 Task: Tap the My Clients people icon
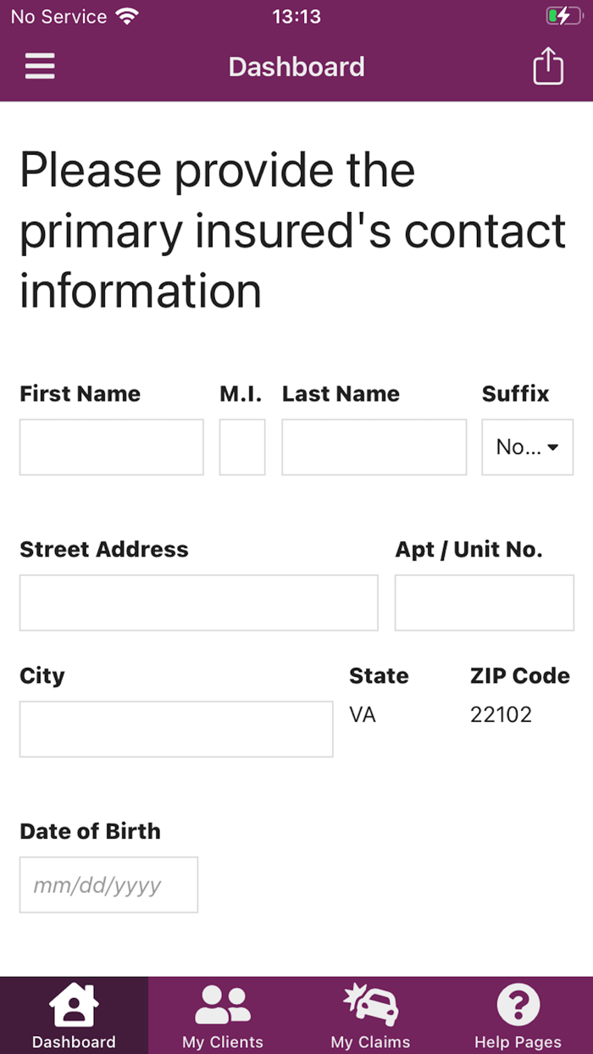[222, 1004]
